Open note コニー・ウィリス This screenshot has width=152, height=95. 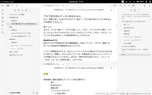point(17,49)
